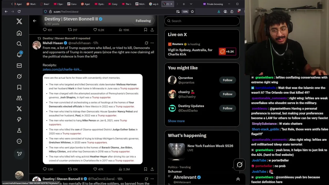The width and height of the screenshot is (329, 185).
Task: View analytics of Mehdi Hasan post (2.3M)
Action: click(x=124, y=169)
